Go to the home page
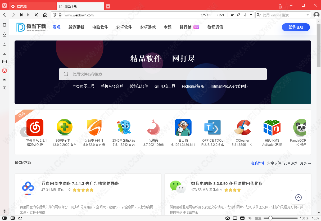The height and width of the screenshot is (221, 321). pyautogui.click(x=45, y=15)
